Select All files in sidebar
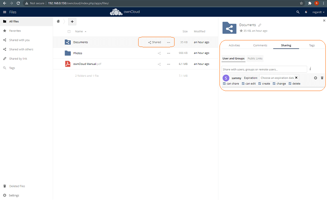The height and width of the screenshot is (200, 327). (26, 22)
